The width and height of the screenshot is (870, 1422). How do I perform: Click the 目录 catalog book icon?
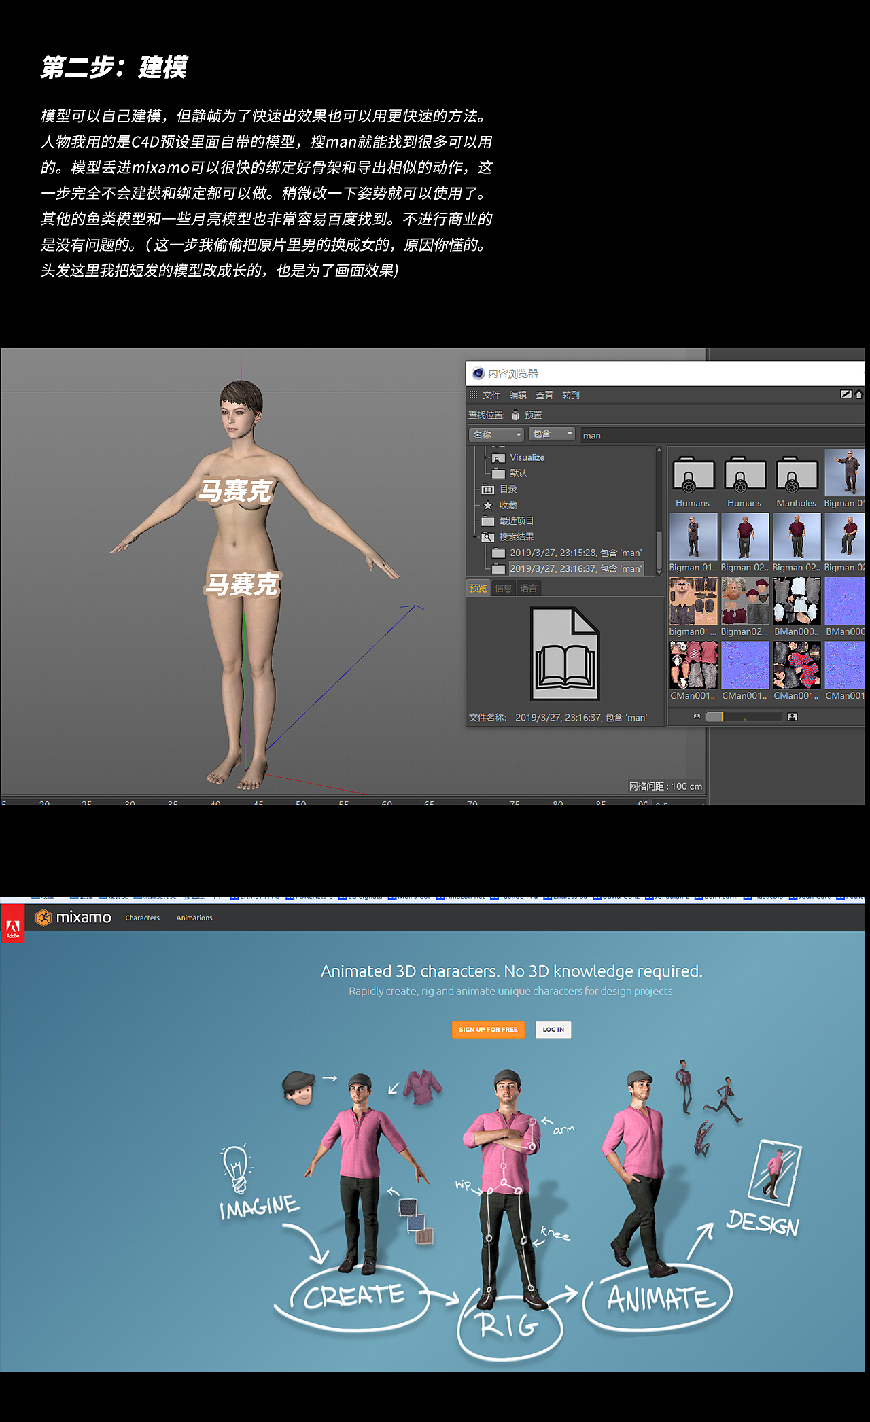(x=488, y=489)
